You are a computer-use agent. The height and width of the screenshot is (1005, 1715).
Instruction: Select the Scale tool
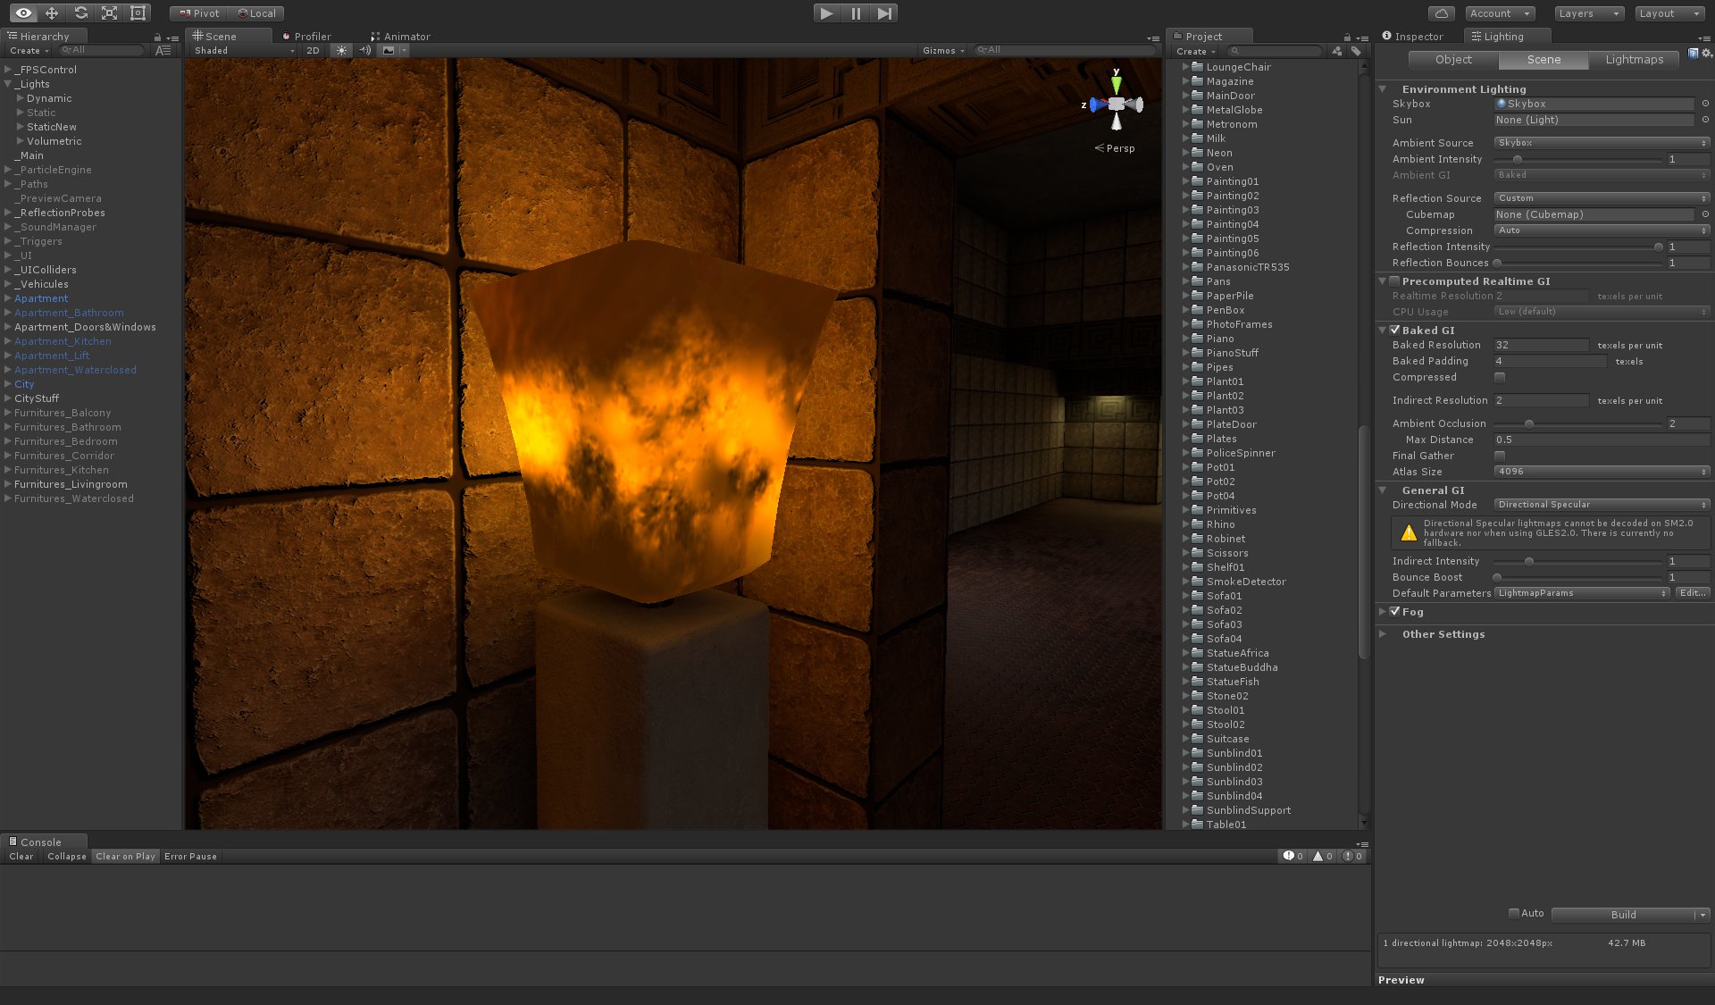(109, 13)
